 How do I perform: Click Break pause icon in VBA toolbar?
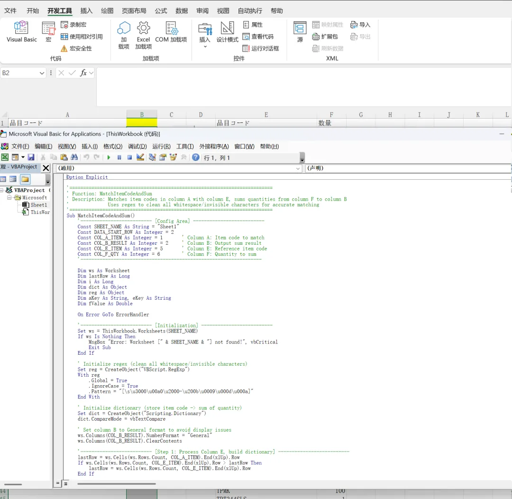[x=119, y=157]
